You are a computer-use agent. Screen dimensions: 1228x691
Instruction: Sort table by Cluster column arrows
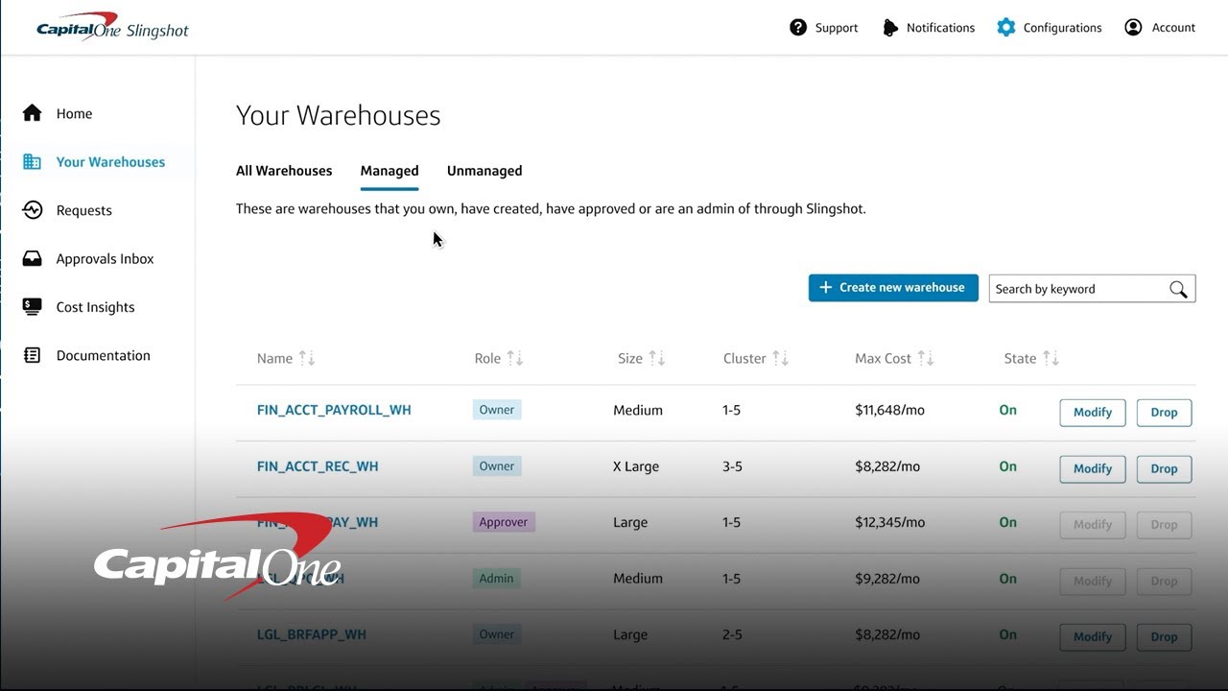(x=780, y=358)
